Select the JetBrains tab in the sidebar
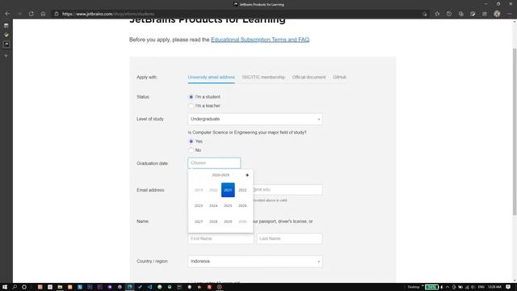The image size is (517, 291). click(x=6, y=44)
